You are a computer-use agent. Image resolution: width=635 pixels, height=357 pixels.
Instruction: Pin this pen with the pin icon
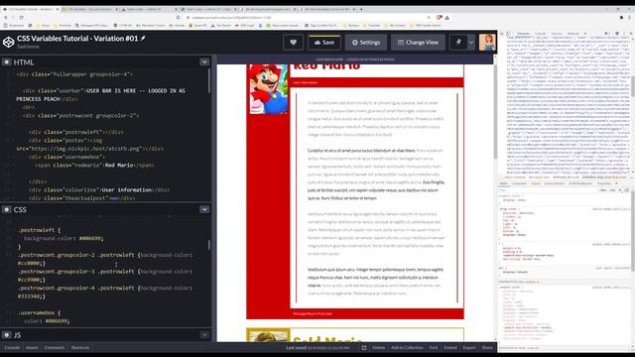point(458,42)
